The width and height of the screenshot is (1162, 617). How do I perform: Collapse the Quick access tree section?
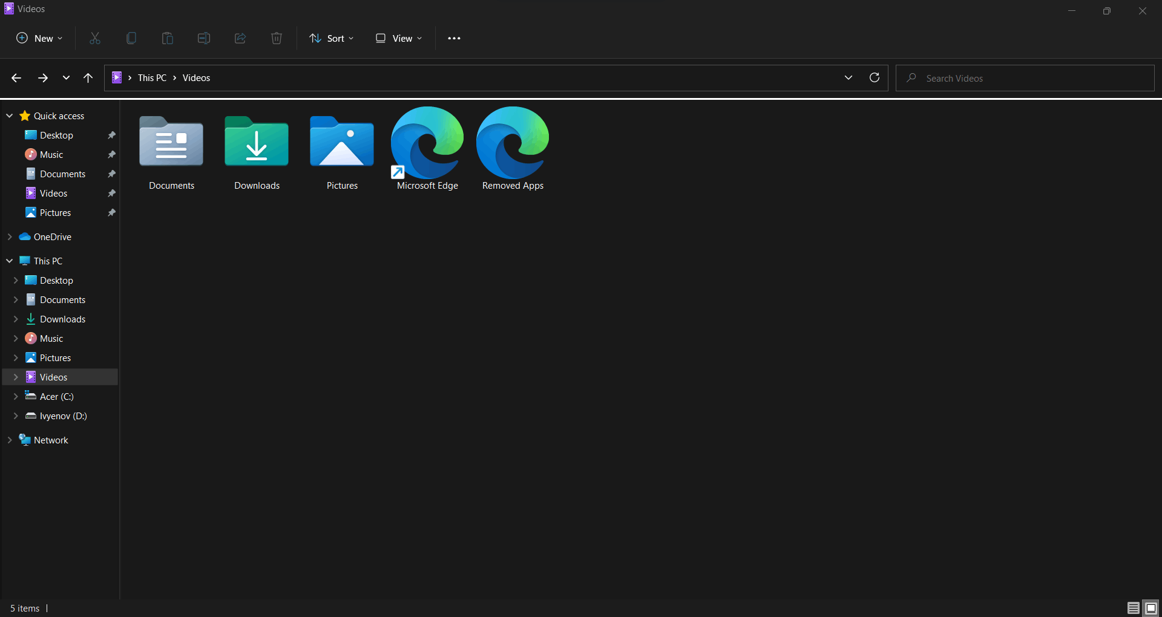pyautogui.click(x=10, y=116)
